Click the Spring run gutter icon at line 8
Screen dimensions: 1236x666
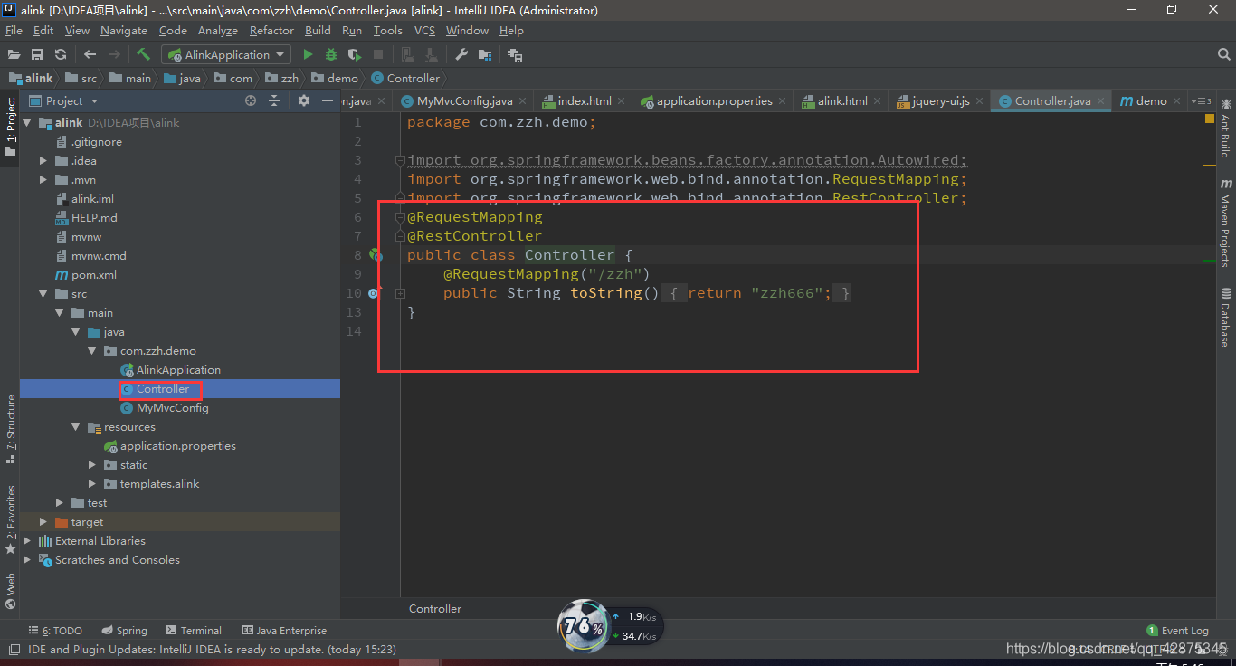tap(375, 255)
